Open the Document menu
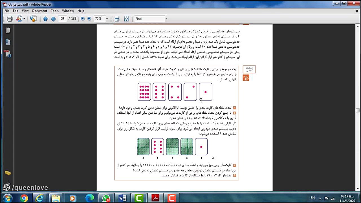 coord(39,11)
